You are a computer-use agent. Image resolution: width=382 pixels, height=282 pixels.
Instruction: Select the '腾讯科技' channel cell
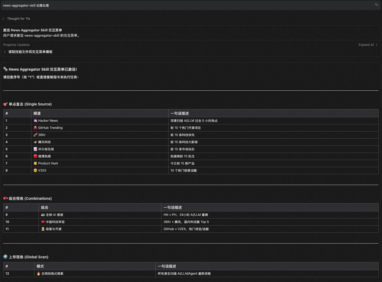tap(100, 142)
